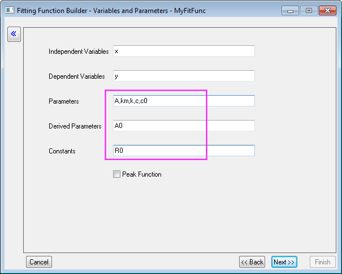
Task: Click the Independent Variables label
Action: point(79,52)
